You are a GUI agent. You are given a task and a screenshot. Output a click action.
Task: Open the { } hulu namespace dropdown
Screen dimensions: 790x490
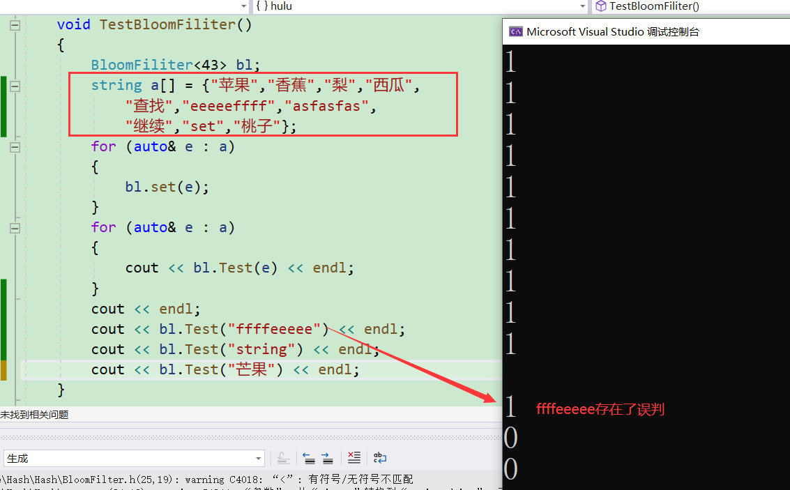click(420, 6)
